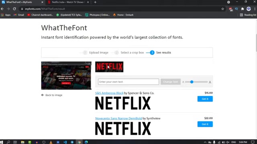Switch to the Netflix India tab
Viewport: 257px width, 144px height.
point(68,2)
